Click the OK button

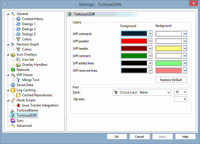pos(117,137)
